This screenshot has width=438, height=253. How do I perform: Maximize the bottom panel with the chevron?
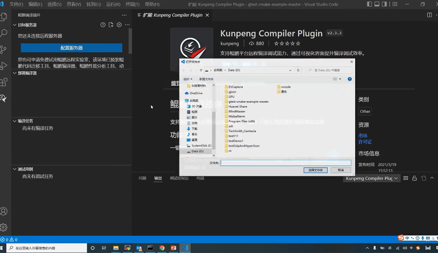click(432, 178)
